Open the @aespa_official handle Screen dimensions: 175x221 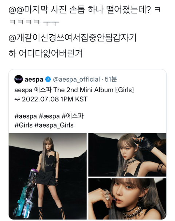[76, 80]
